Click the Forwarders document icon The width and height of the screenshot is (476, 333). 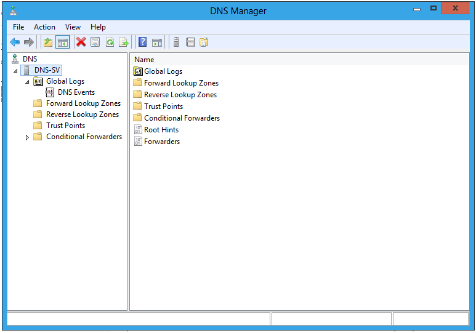click(x=138, y=141)
